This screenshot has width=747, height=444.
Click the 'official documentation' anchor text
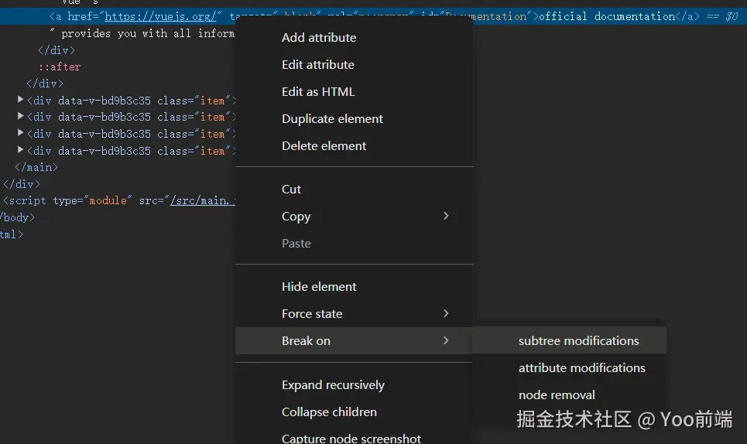pos(607,17)
